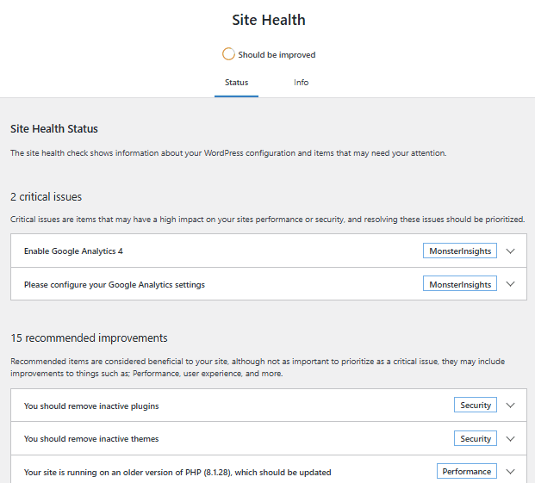Click Security badge on inactive plugins row

tap(476, 406)
